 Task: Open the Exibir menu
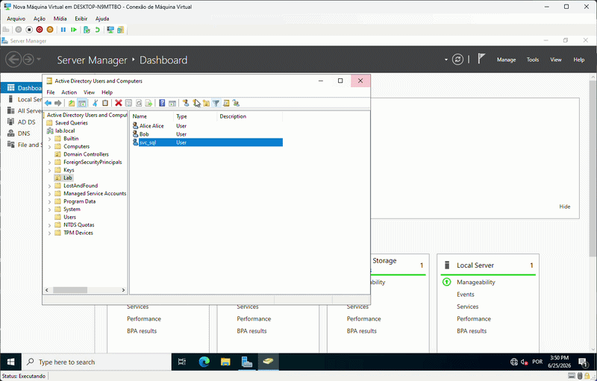coord(81,18)
